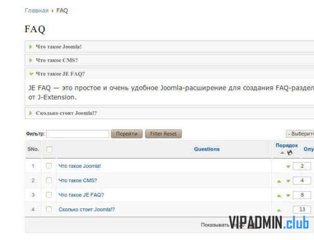Expand the 'Что такое Joomla!' FAQ accordion
Screen dimensions: 314x240
point(169,47)
